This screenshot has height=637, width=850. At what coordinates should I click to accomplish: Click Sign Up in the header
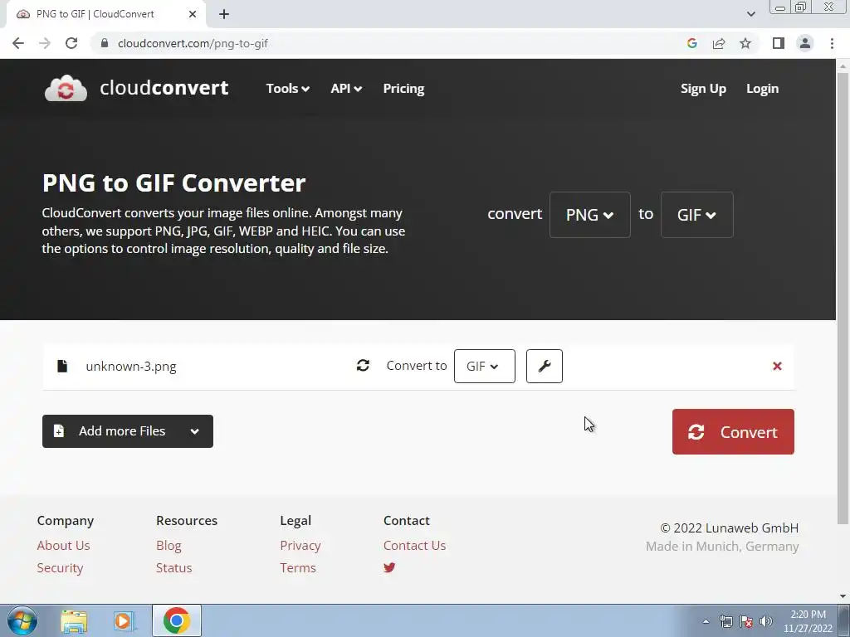tap(703, 88)
